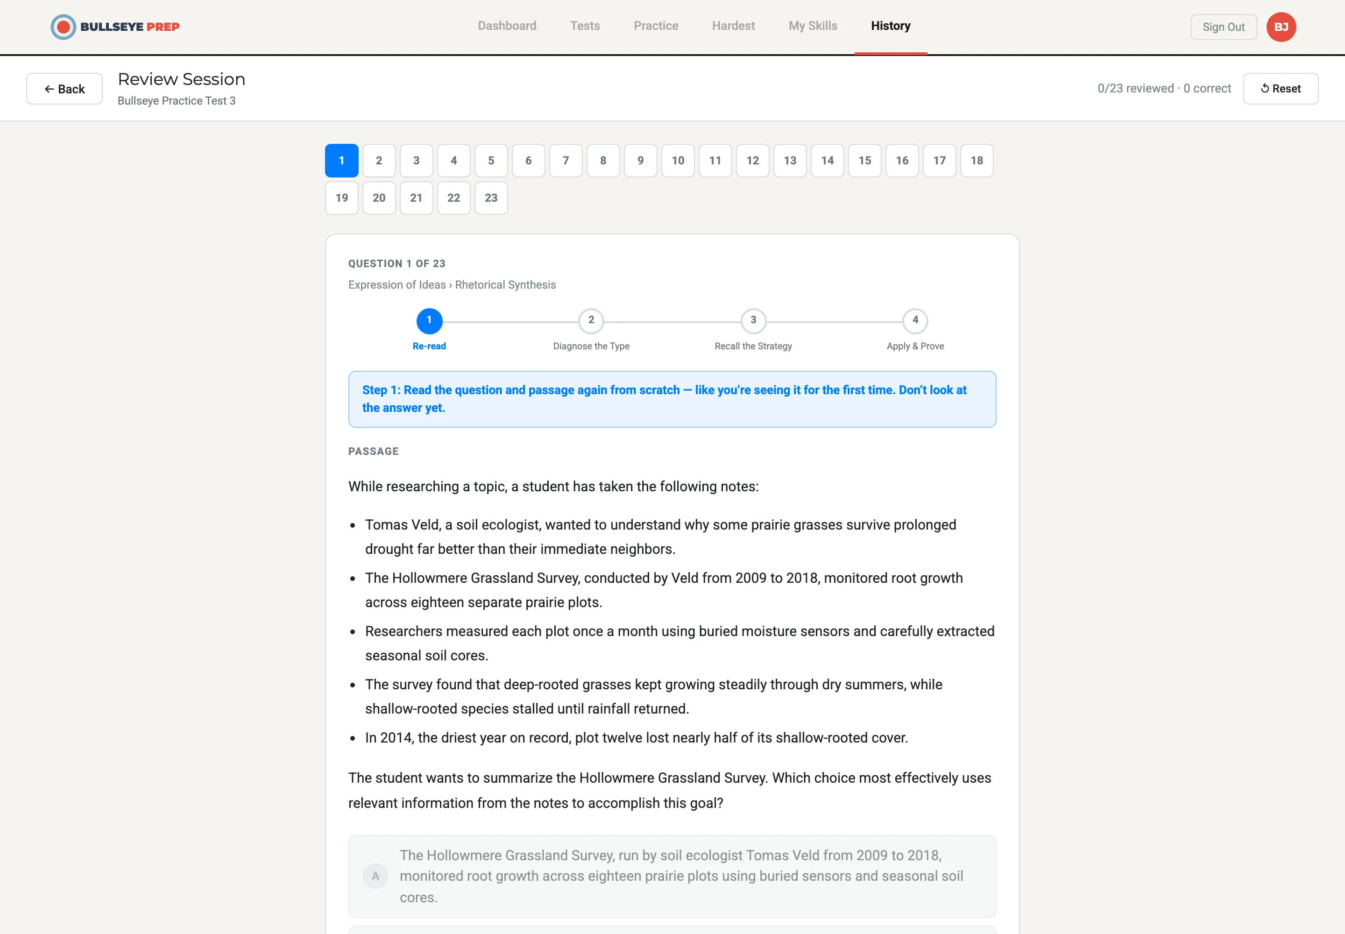Click the Sign Out button
This screenshot has height=934, width=1345.
tap(1223, 27)
